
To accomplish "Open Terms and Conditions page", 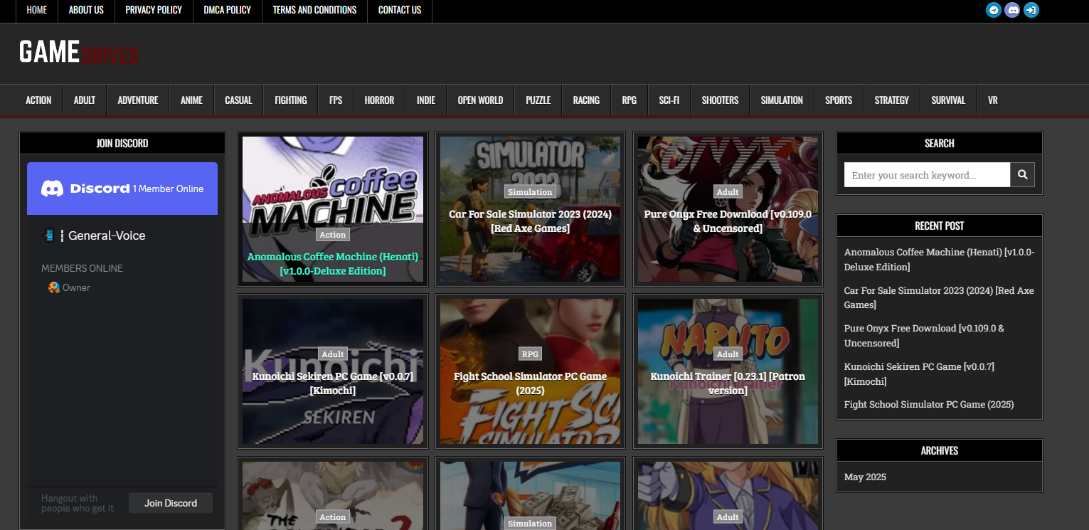I will point(314,10).
